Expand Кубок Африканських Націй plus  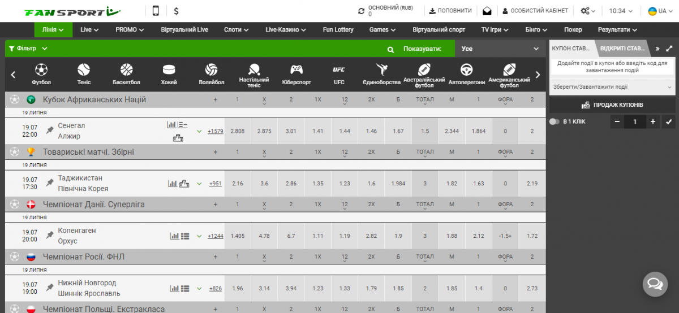tap(215, 100)
